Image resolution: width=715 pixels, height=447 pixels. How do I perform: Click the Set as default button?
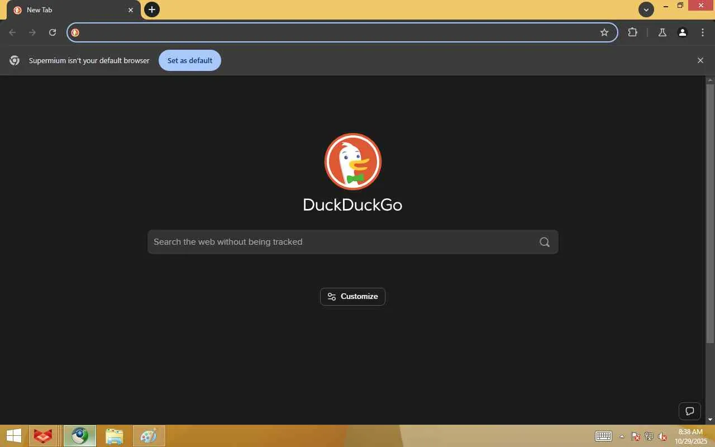pyautogui.click(x=190, y=60)
